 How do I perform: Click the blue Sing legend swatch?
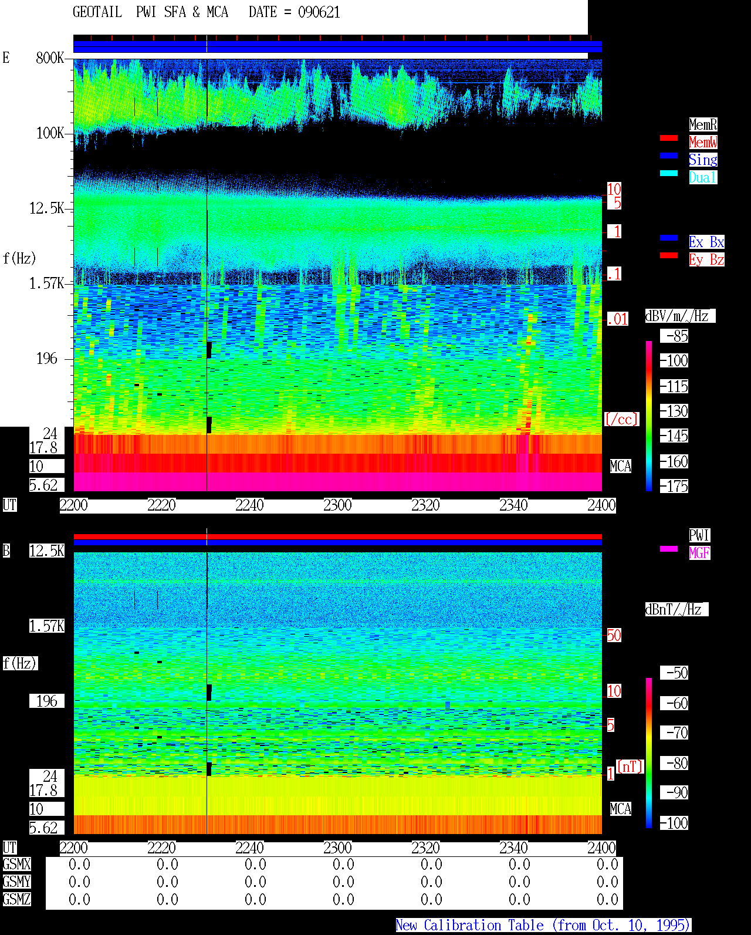tap(669, 156)
